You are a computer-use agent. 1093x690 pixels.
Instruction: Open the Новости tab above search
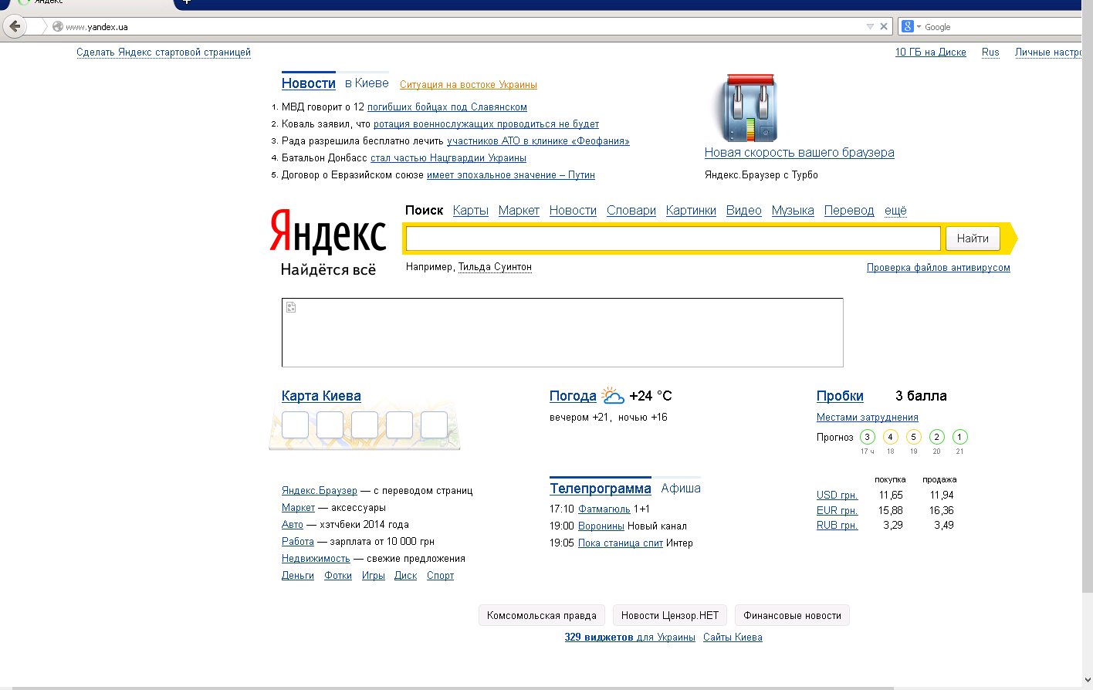(x=573, y=211)
